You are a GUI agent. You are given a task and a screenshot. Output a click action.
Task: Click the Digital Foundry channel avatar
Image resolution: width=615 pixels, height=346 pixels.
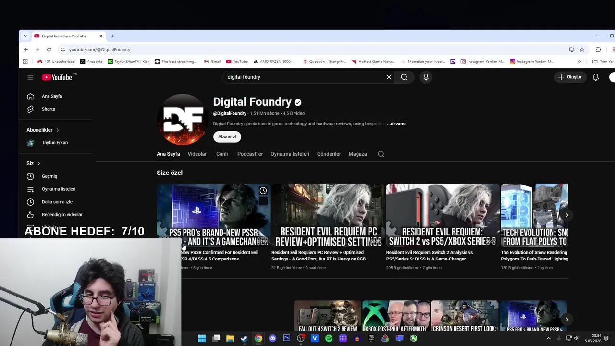coord(183,119)
